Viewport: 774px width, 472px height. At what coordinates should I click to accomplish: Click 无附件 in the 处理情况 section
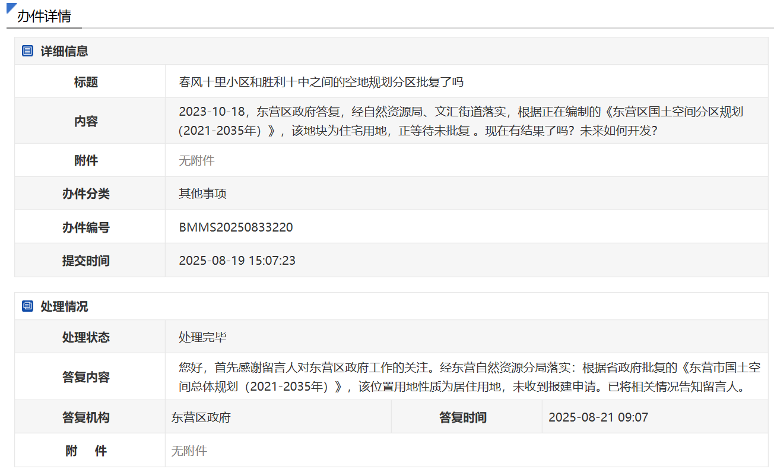[x=189, y=451]
